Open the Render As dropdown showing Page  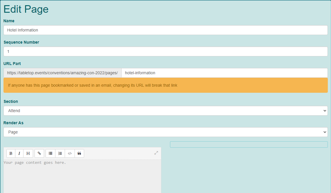pyautogui.click(x=165, y=132)
